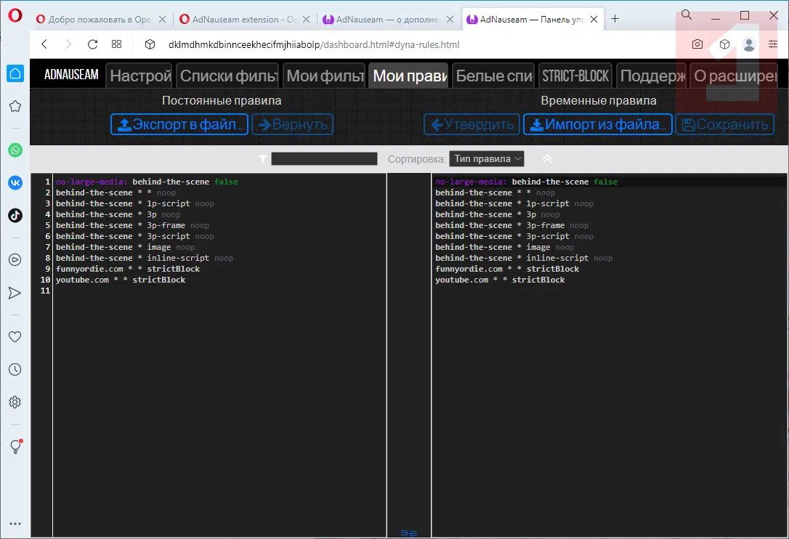789x539 pixels.
Task: Take a snapshot with camera icon
Action: [x=697, y=44]
